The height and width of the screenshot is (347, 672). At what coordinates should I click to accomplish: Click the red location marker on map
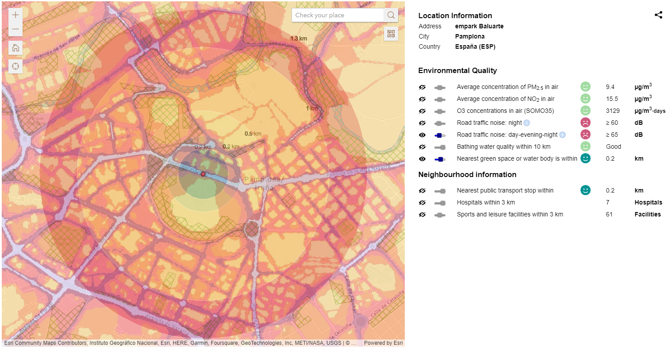click(x=203, y=174)
